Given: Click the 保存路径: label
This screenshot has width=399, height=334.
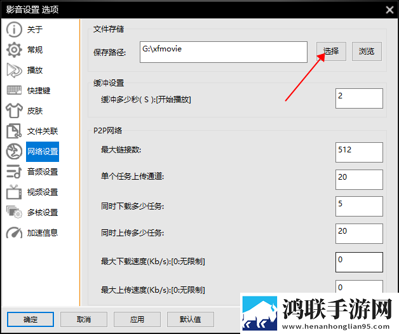Looking at the screenshot, I should pyautogui.click(x=109, y=53).
